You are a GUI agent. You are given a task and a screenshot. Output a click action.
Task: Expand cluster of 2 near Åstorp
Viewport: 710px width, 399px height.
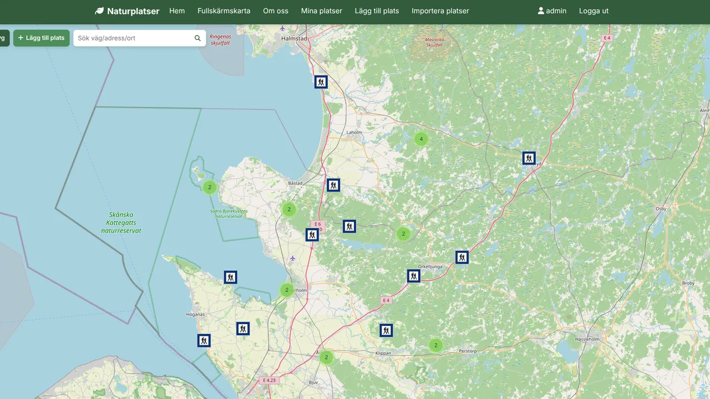[326, 357]
